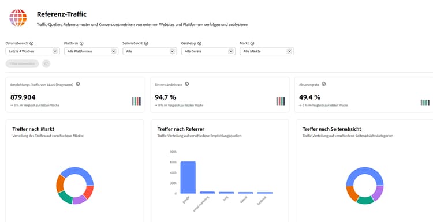Click the 800k axis label in referrer chart
Screen dimensions: 433x222
click(173, 152)
